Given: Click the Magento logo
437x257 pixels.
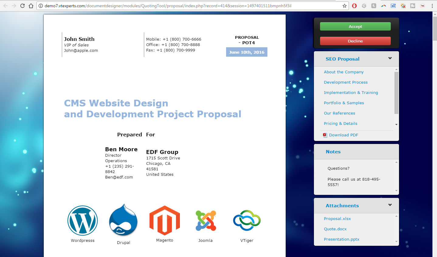Looking at the screenshot, I should pyautogui.click(x=165, y=220).
